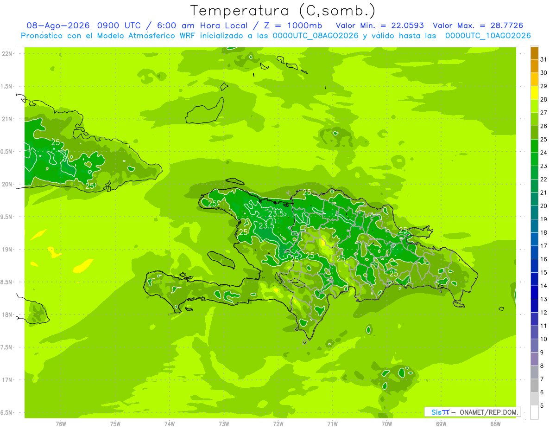
Task: Click the dark orange top swatch above 31
Action: [x=534, y=53]
